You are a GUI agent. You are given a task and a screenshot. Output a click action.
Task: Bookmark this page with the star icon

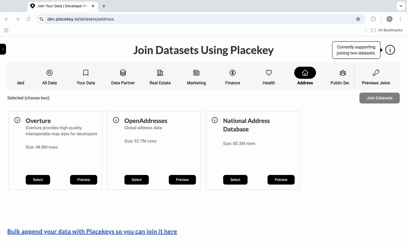358,19
